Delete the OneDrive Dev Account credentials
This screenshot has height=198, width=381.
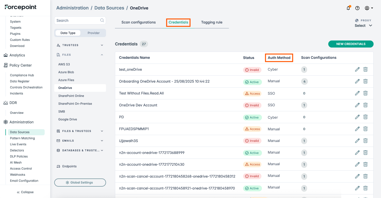(x=365, y=105)
